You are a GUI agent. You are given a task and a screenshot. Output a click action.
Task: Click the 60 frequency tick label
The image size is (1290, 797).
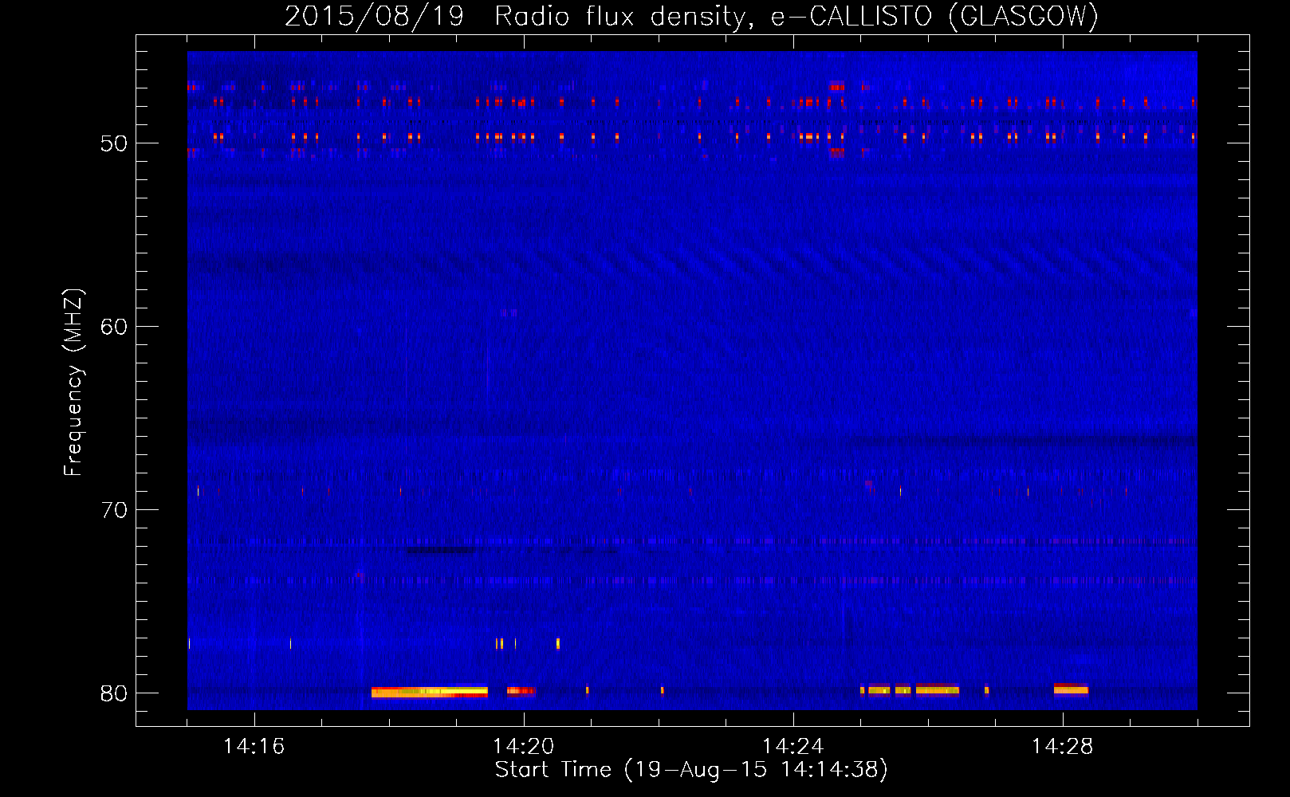coord(114,327)
